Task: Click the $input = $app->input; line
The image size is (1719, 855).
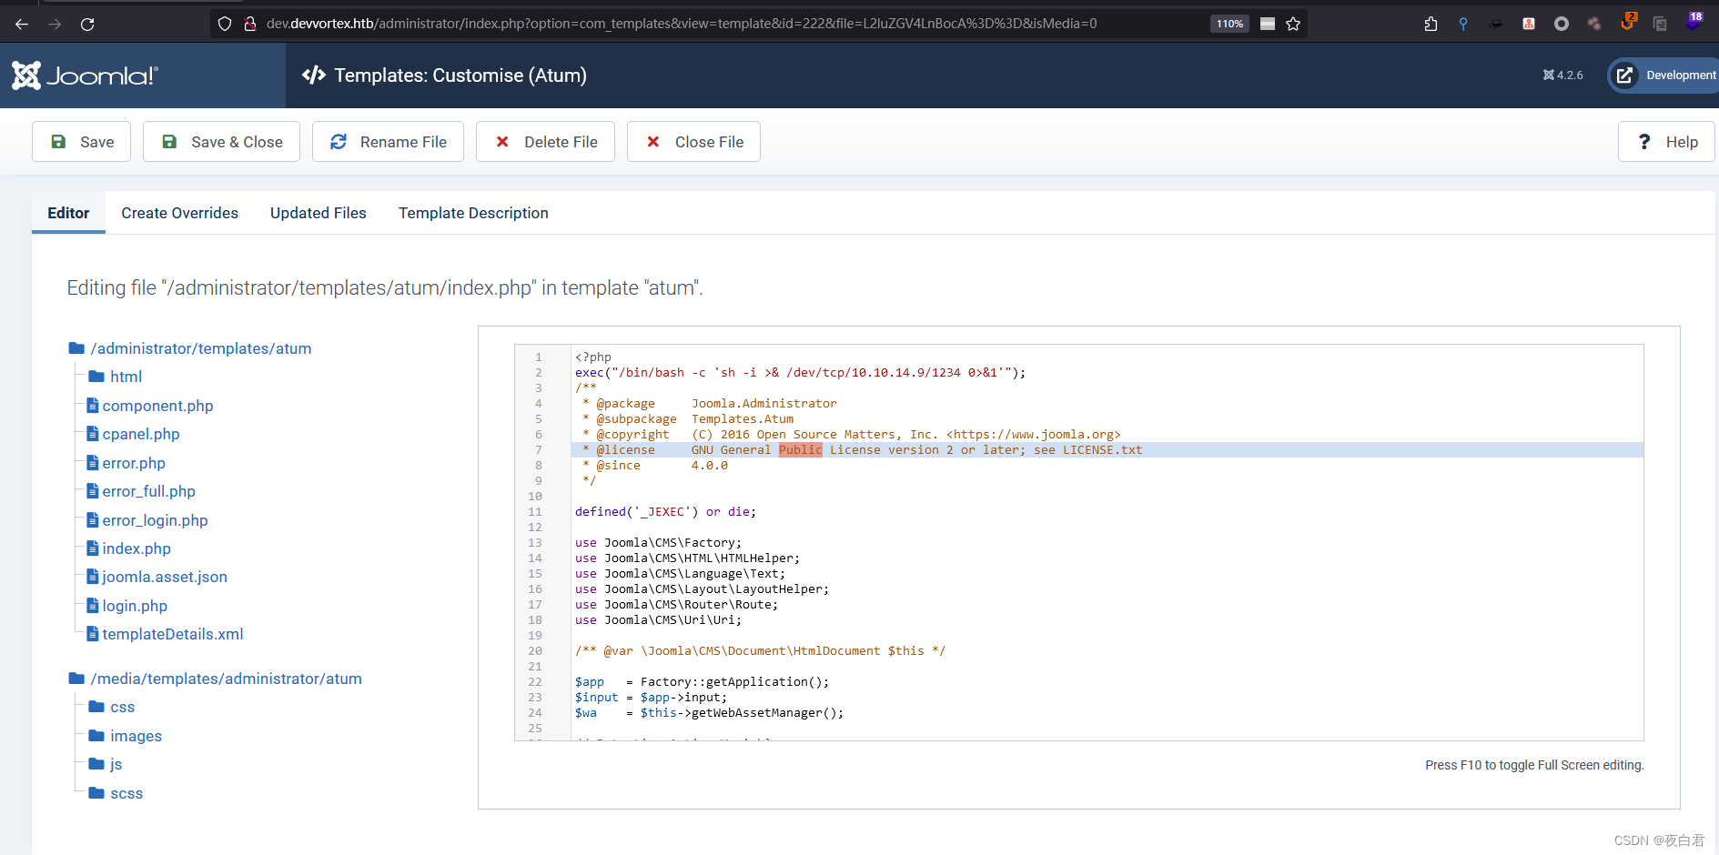Action: 651,698
